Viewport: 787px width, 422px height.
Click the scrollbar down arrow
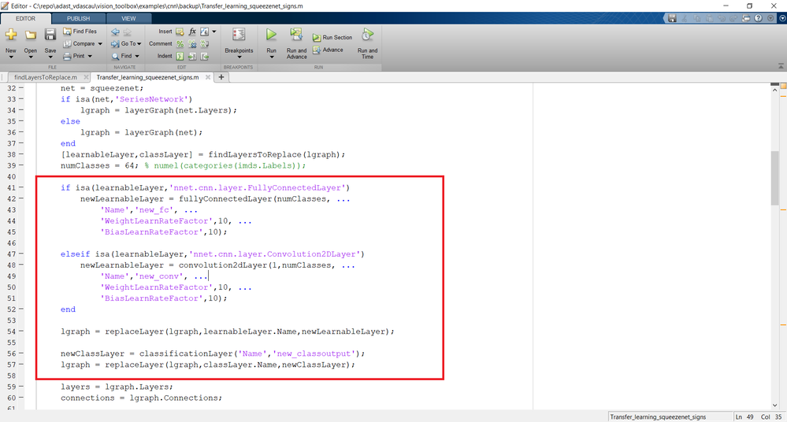774,405
